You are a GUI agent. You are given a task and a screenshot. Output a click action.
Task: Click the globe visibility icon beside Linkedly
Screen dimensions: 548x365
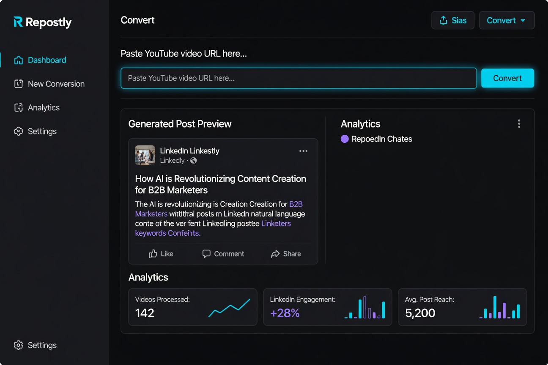[x=194, y=161]
